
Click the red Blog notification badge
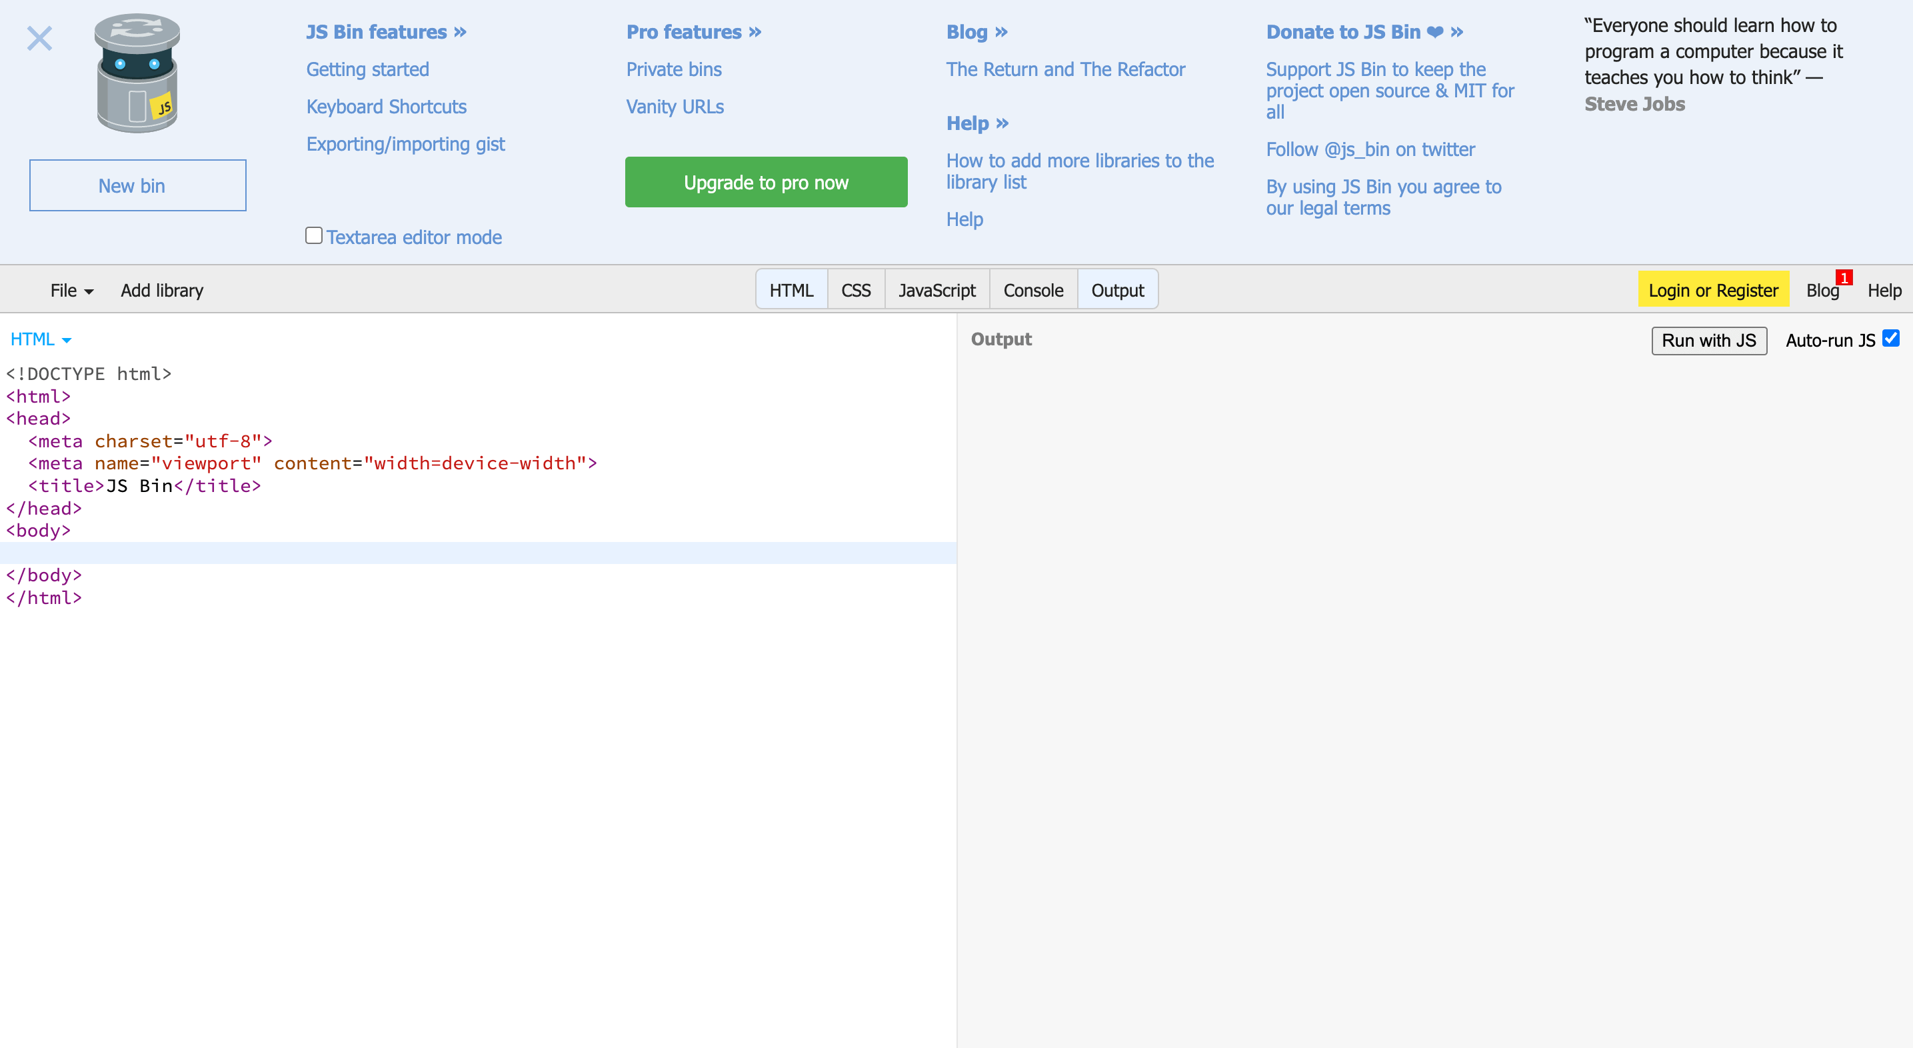pos(1844,278)
